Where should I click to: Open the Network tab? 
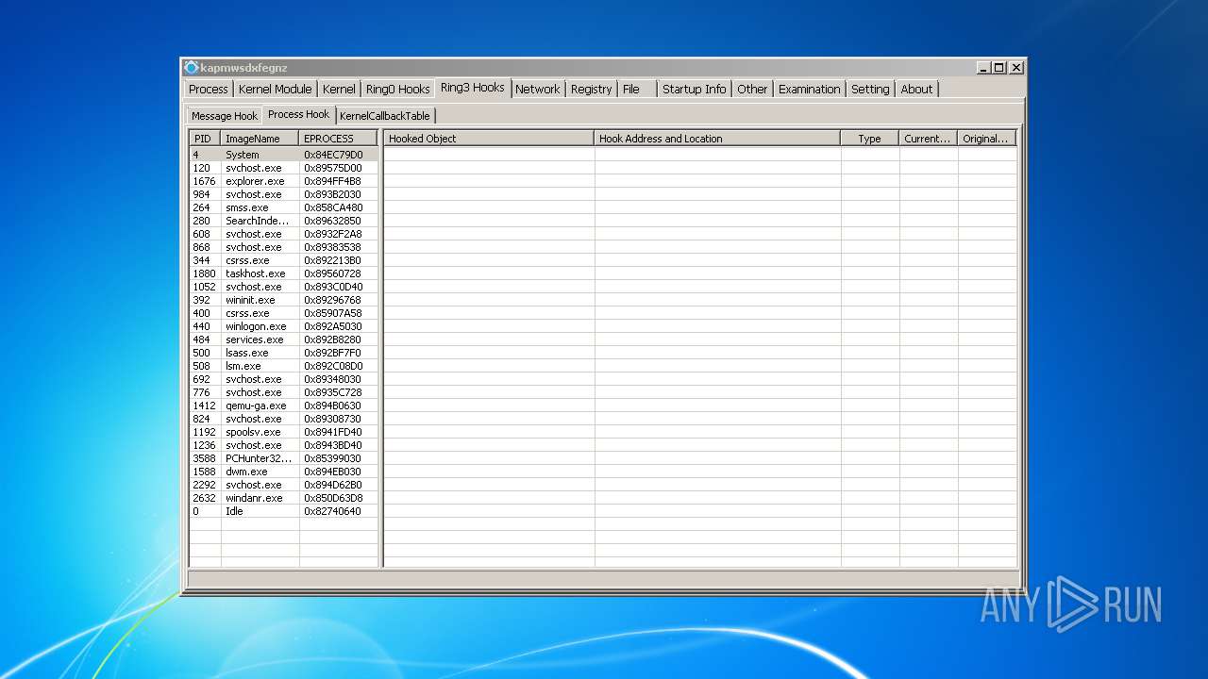click(x=538, y=89)
